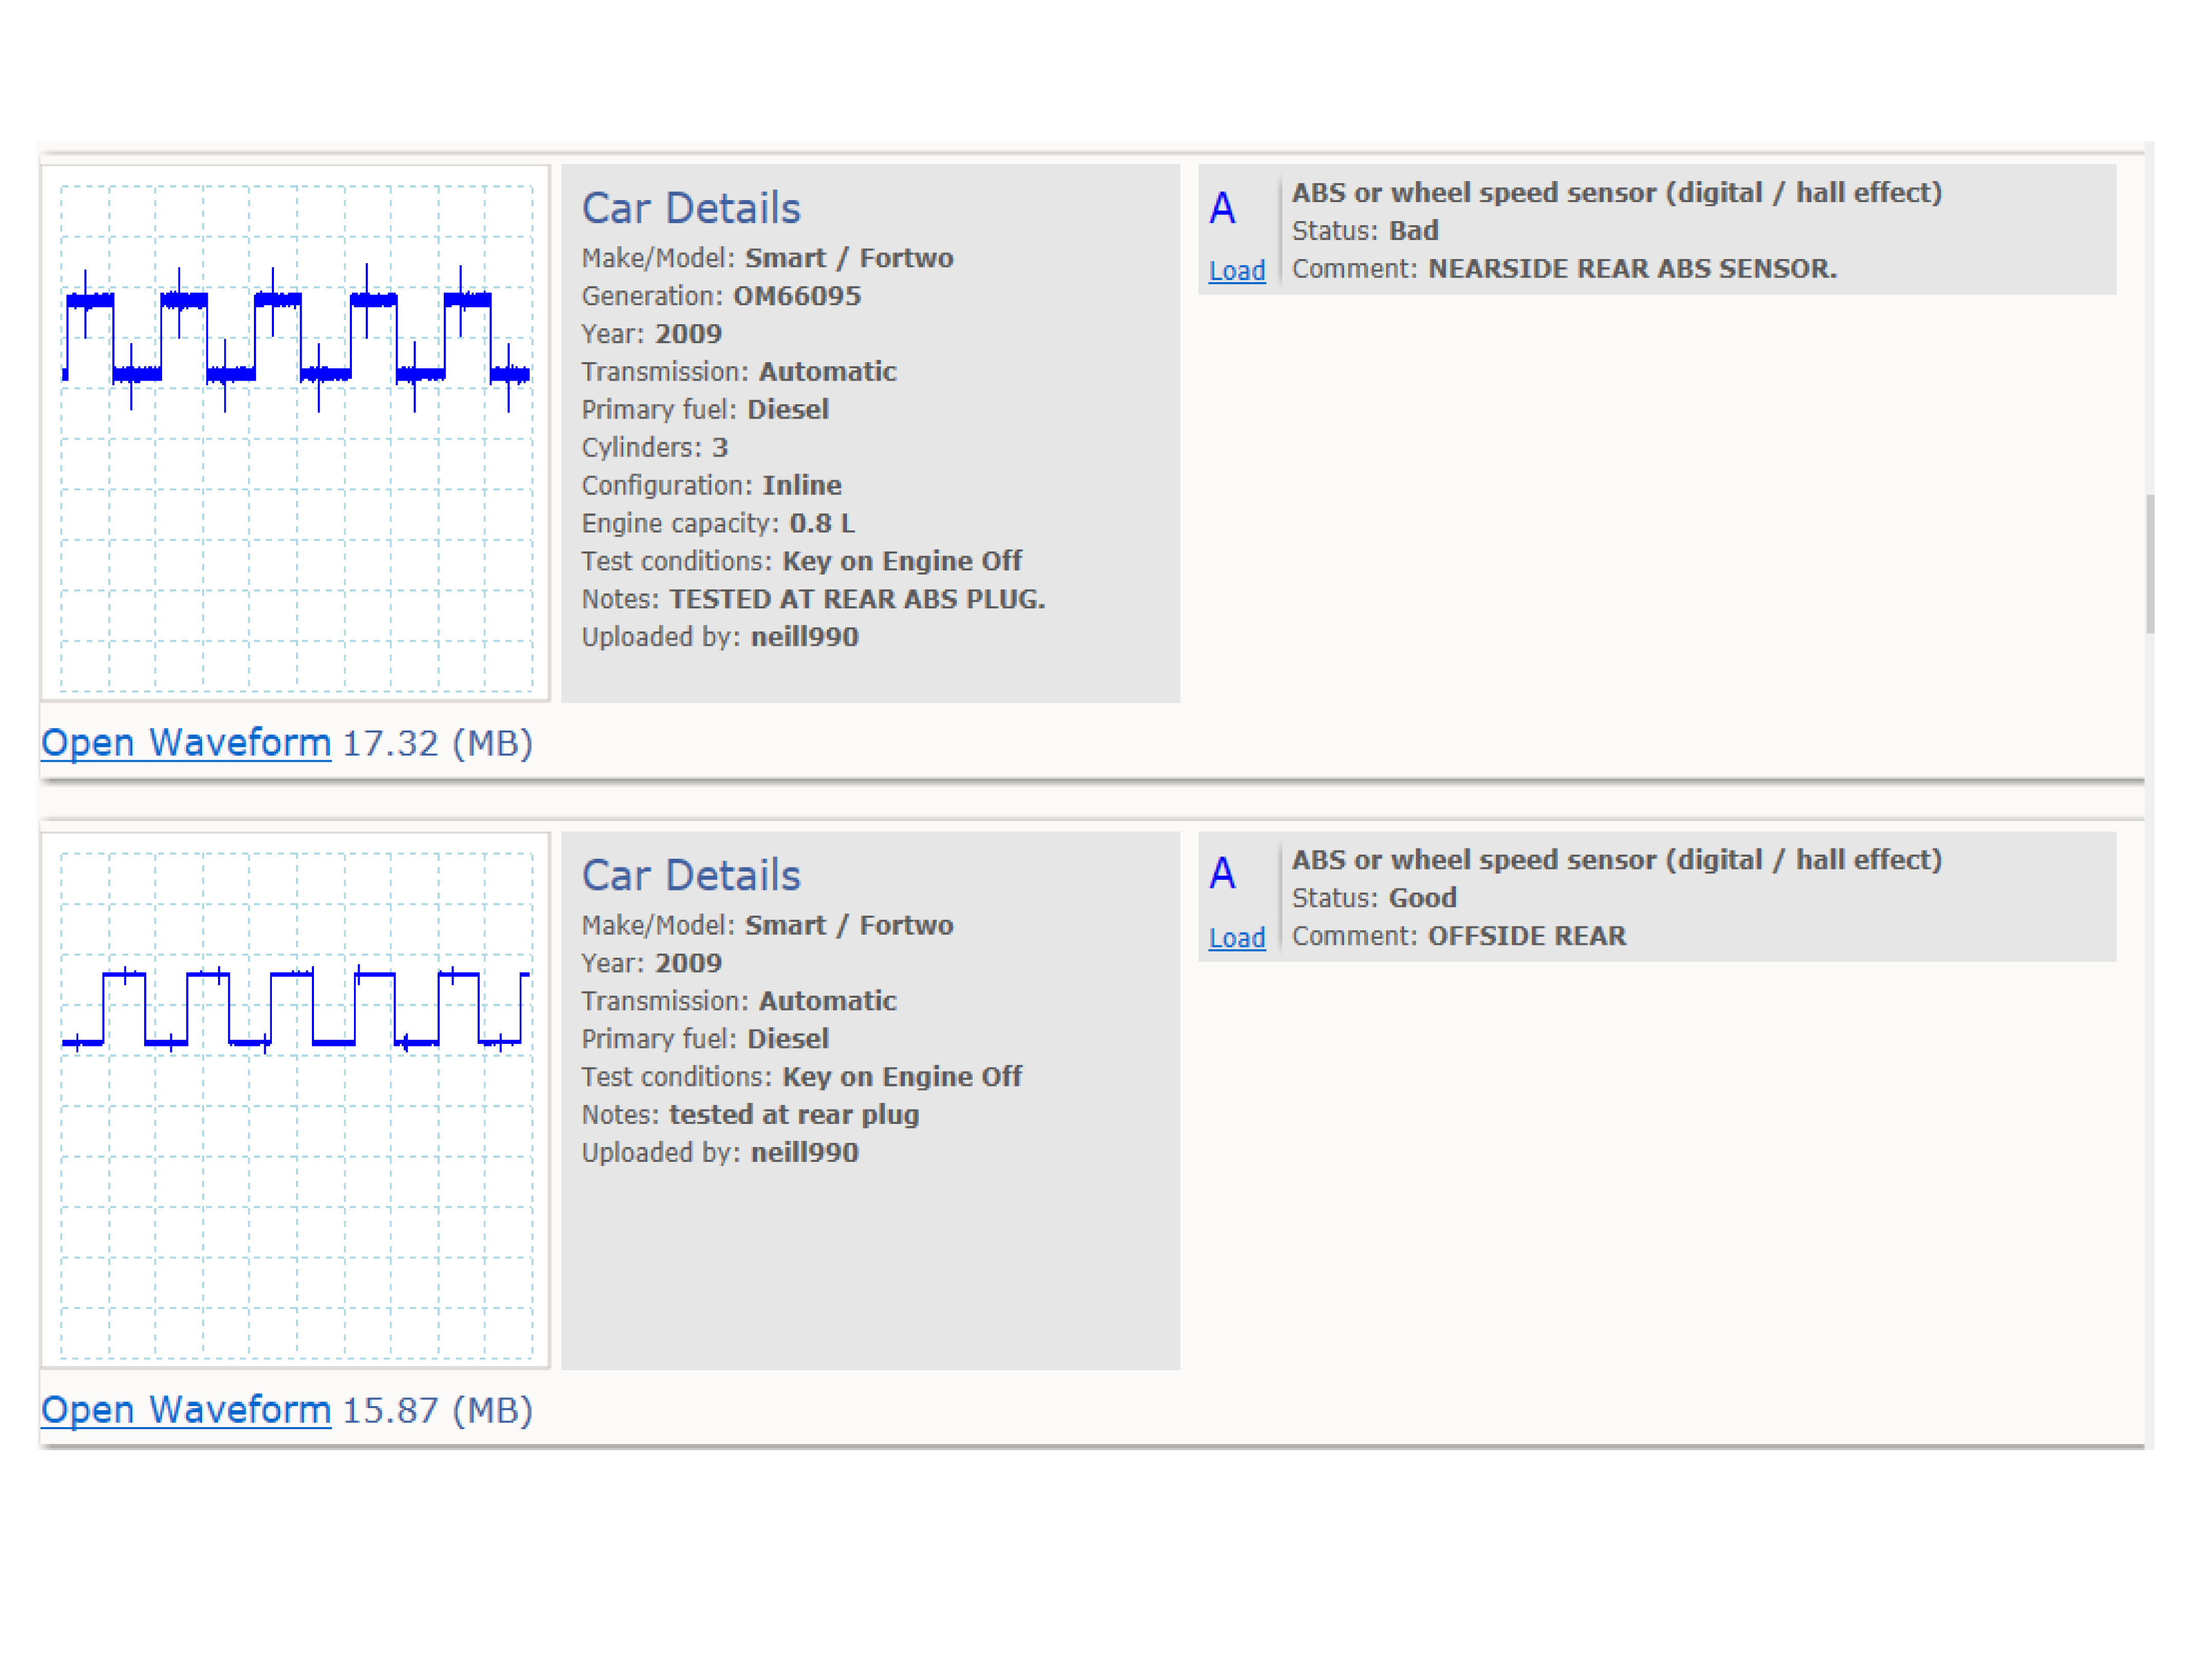
Task: Click channel A letter on the Good status entry
Action: 1222,874
